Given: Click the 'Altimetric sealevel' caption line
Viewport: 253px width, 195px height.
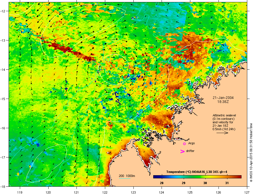Looking at the screenshot, I should (224, 115).
